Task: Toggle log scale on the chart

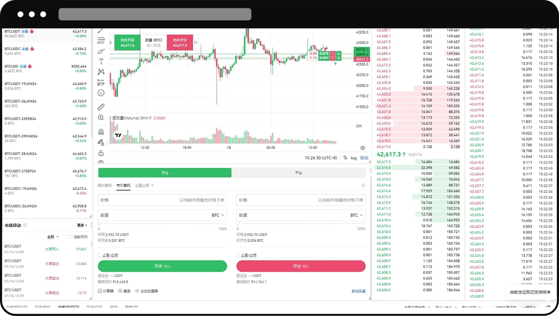Action: 354,158
